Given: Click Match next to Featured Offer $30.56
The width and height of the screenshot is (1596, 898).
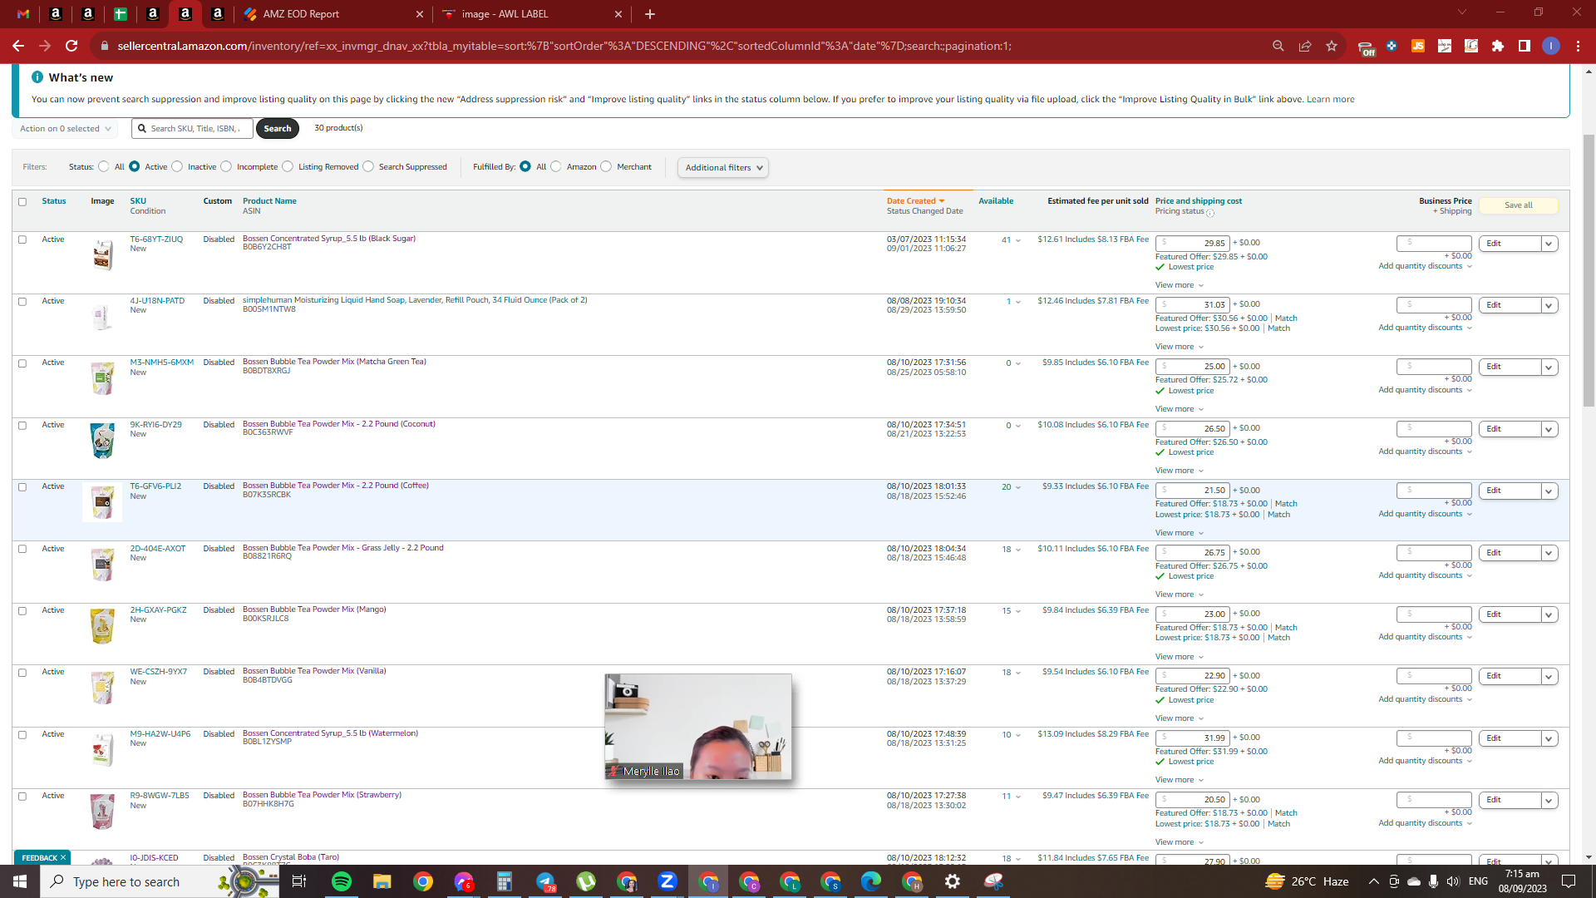Looking at the screenshot, I should pos(1286,318).
